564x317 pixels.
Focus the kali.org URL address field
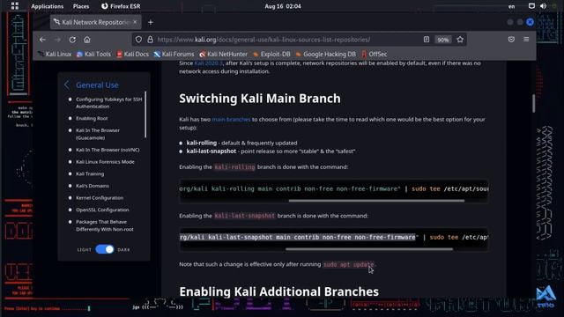[x=263, y=40]
